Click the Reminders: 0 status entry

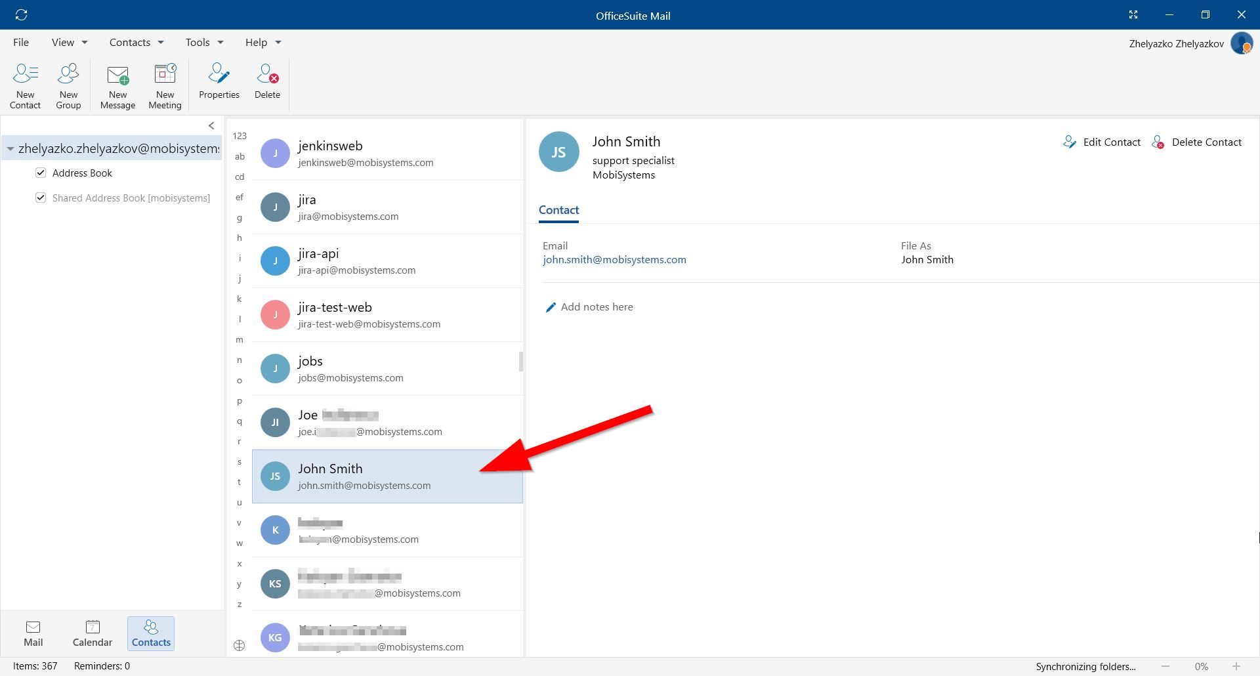coord(102,666)
